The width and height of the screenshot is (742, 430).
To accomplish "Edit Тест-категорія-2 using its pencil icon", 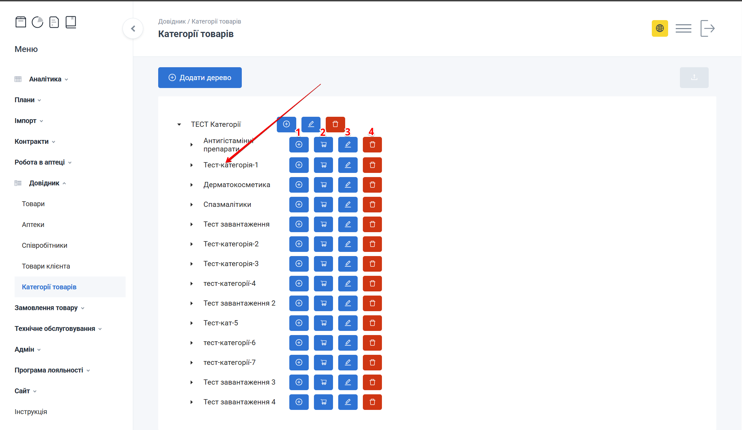I will coord(348,244).
